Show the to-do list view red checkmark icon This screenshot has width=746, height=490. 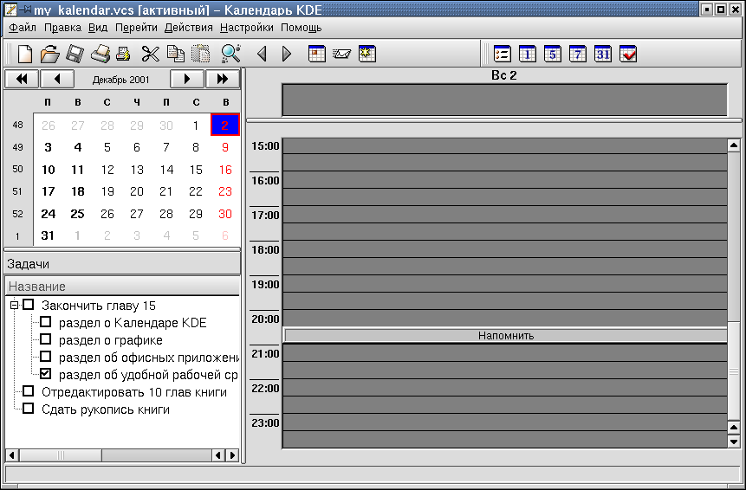(628, 54)
